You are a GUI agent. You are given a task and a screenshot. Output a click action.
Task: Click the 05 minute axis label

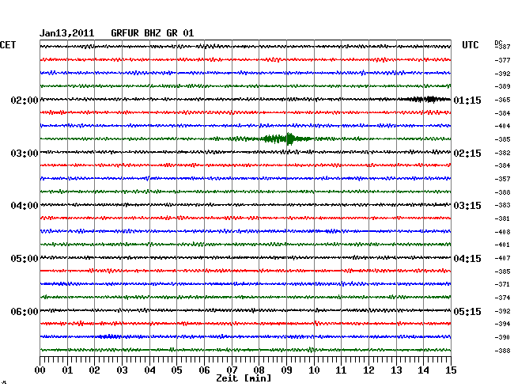pos(176,370)
